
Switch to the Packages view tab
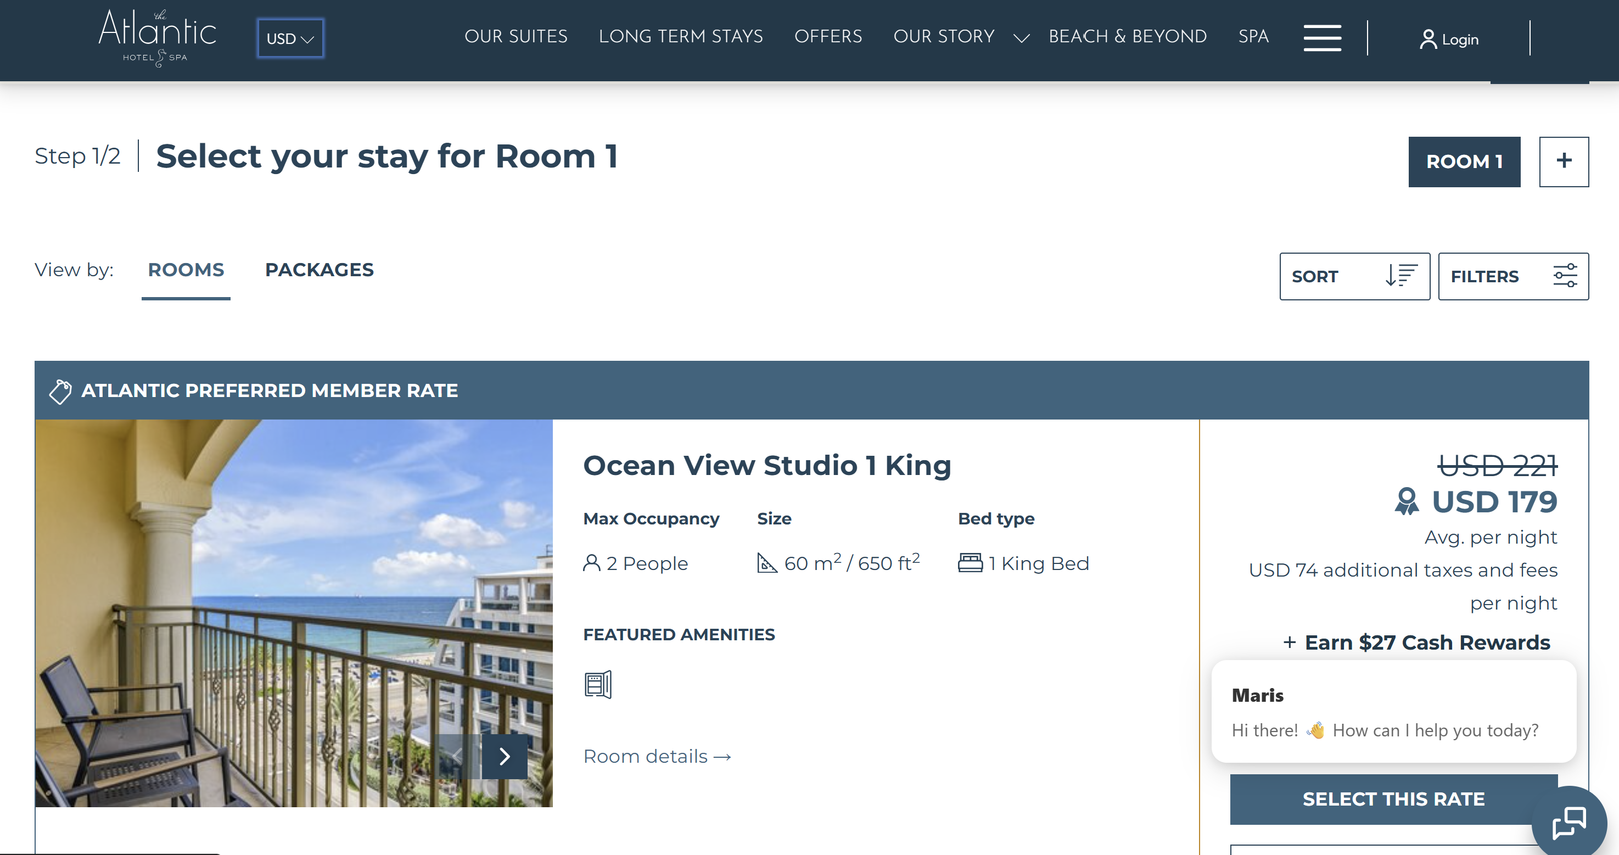(x=320, y=270)
